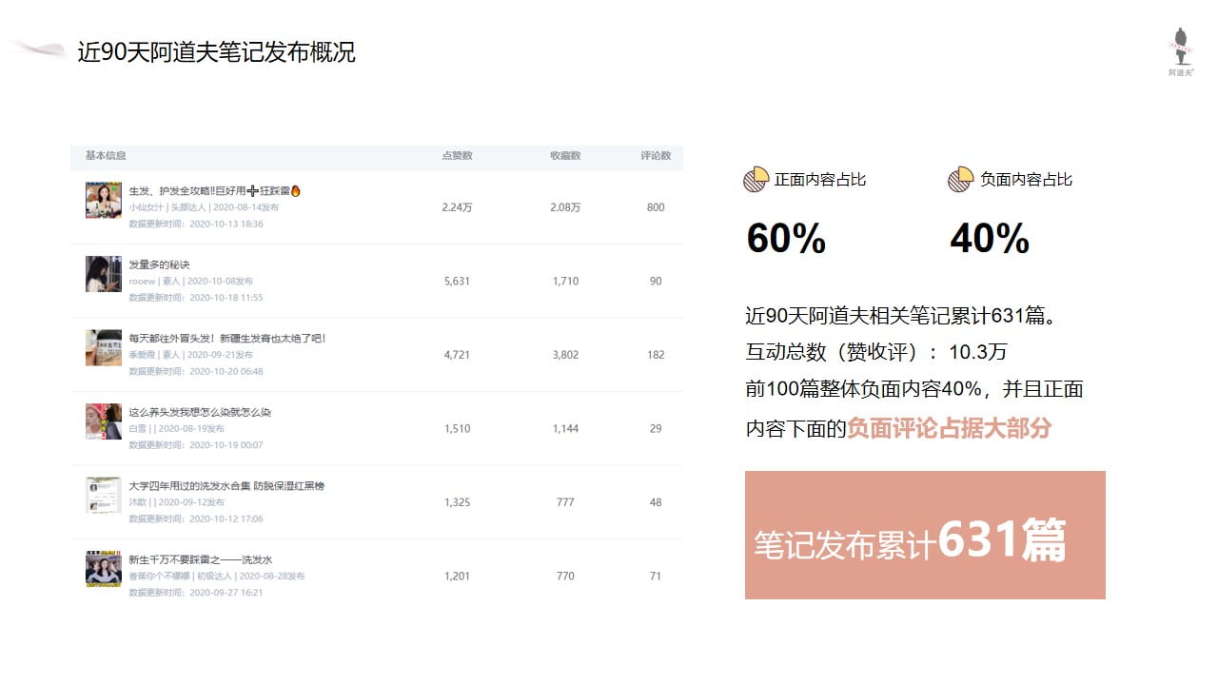Open thumbnail of 生发、护发全攻略 note
This screenshot has height=685, width=1218.
[x=104, y=200]
